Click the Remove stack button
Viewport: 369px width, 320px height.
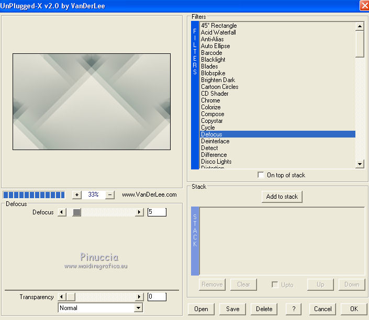pos(212,284)
